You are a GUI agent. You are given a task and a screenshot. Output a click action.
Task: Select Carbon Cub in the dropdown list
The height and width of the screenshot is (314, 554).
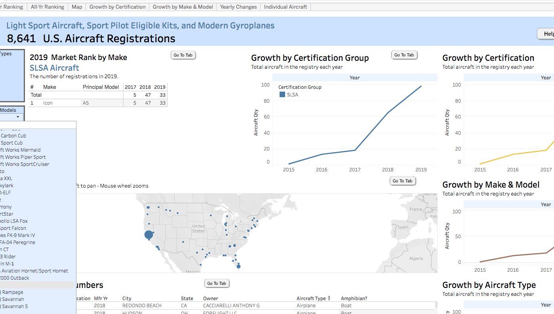[x=13, y=136]
